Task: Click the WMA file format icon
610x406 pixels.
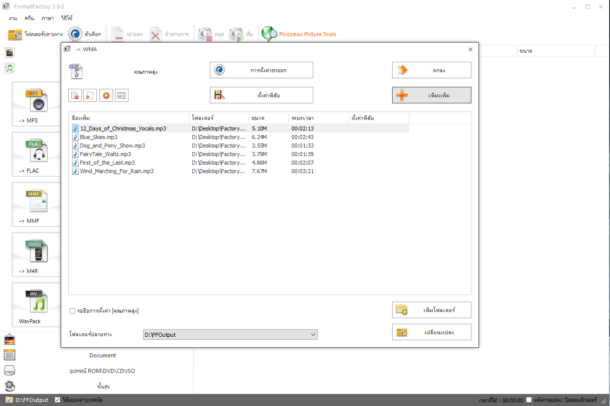Action: [x=76, y=71]
